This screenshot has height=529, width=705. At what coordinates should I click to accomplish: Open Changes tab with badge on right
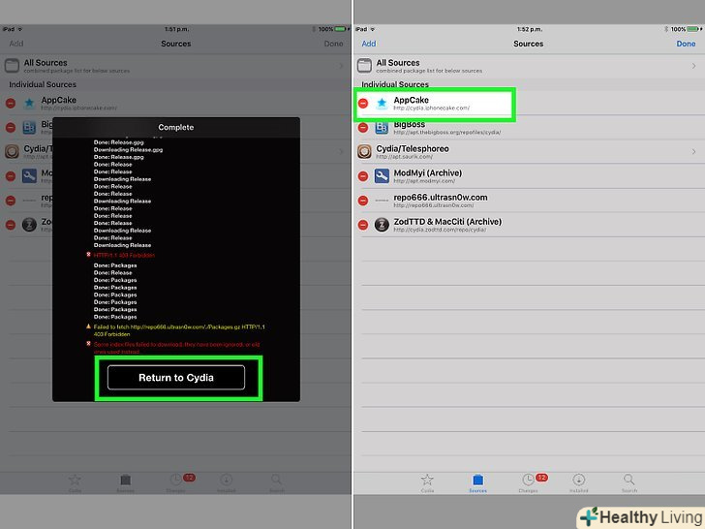pyautogui.click(x=530, y=483)
